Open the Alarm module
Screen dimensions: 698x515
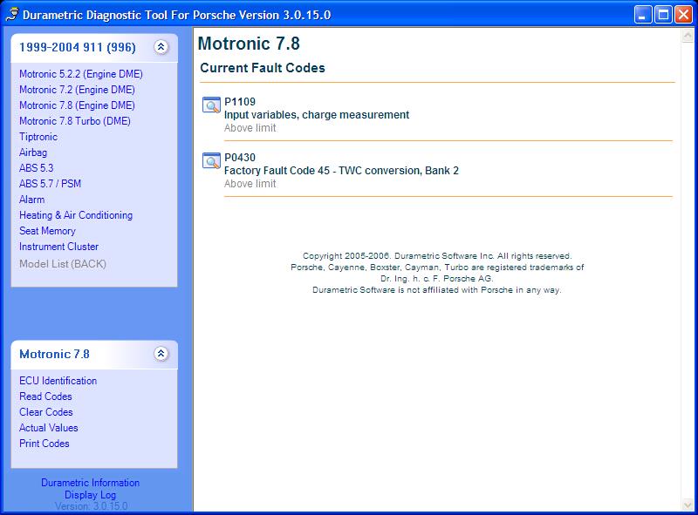tap(31, 200)
